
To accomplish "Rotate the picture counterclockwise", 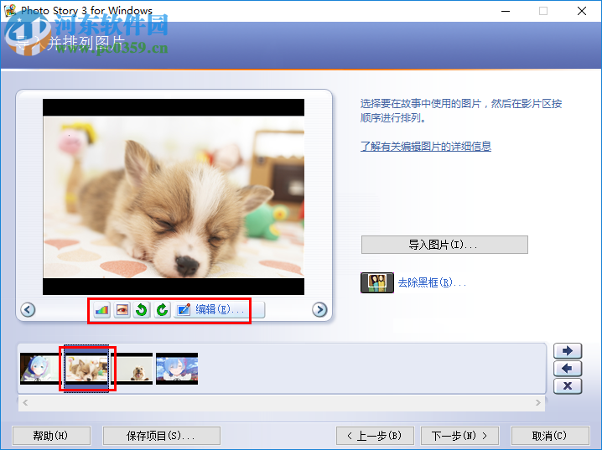I will click(x=142, y=309).
